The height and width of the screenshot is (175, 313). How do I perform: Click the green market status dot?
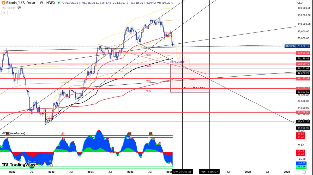click(x=58, y=3)
